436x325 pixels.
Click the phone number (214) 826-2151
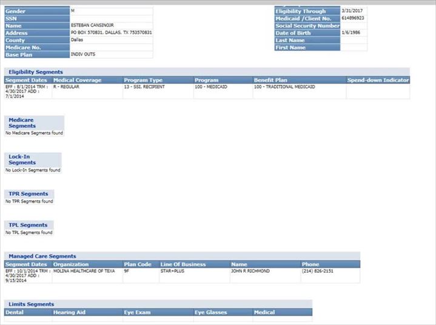pyautogui.click(x=318, y=272)
